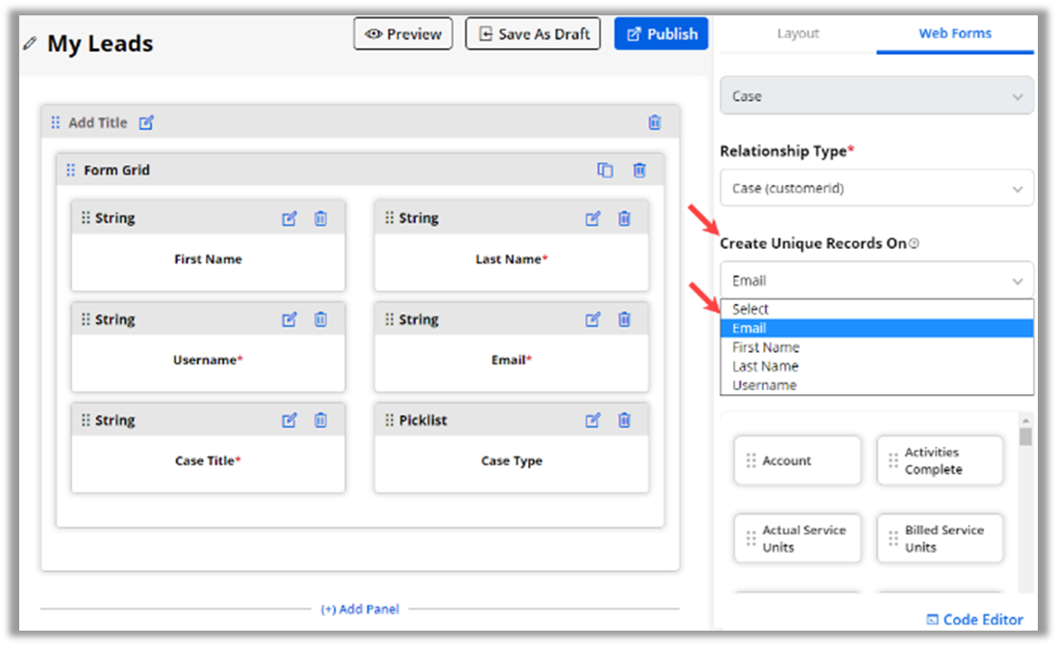Viewport: 1058px width, 646px height.
Task: Collapse the Create Unique Records On dropdown
Action: coord(876,281)
